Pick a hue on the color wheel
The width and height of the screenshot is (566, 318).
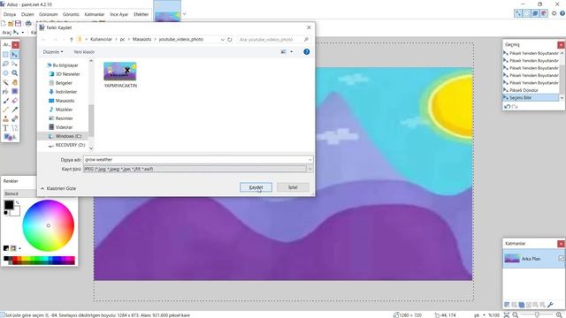[49, 226]
